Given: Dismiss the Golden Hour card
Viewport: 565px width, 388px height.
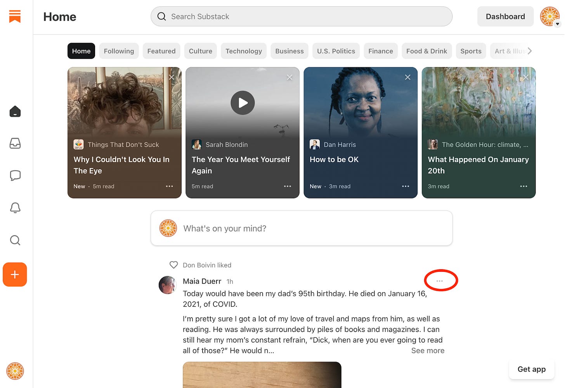Looking at the screenshot, I should point(526,77).
